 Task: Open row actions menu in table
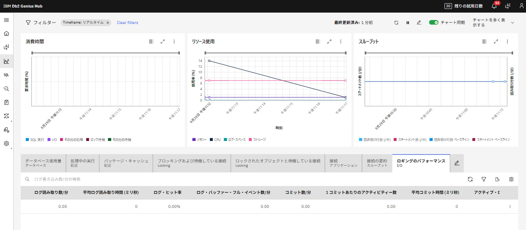[x=510, y=206]
